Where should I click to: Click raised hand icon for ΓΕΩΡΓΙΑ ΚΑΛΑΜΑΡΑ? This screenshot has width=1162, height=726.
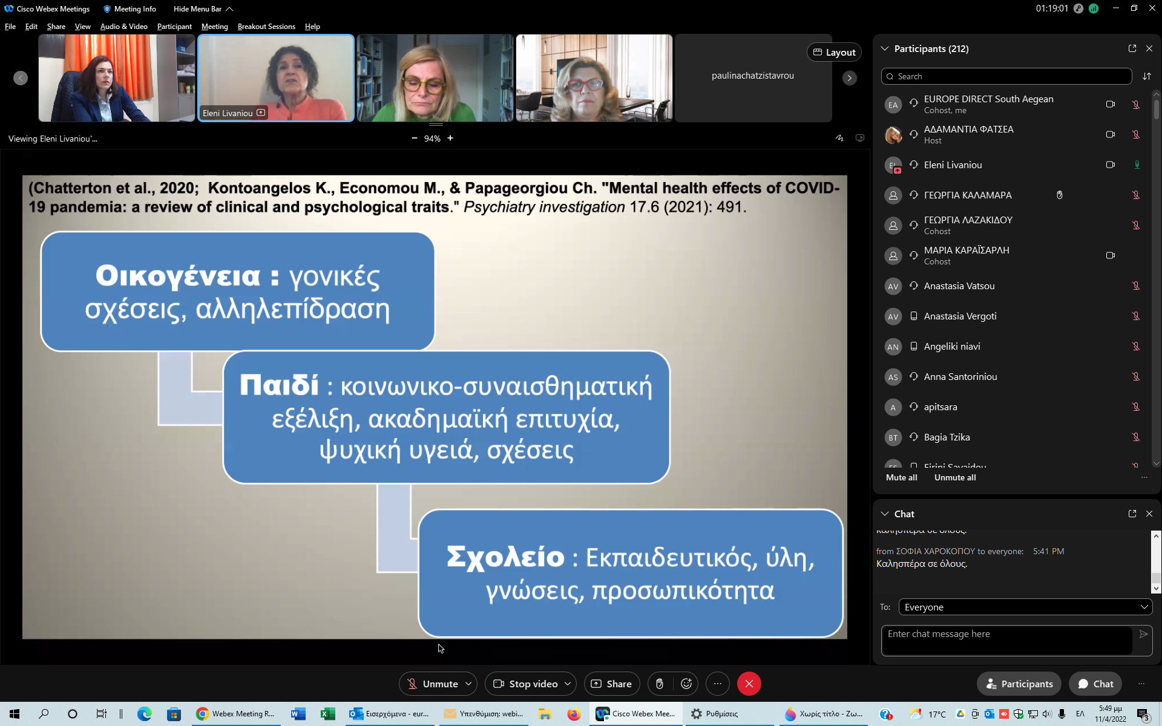[x=1060, y=195]
